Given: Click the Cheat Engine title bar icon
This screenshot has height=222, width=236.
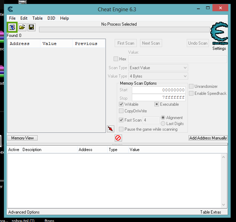Looking at the screenshot, I should [10, 9].
